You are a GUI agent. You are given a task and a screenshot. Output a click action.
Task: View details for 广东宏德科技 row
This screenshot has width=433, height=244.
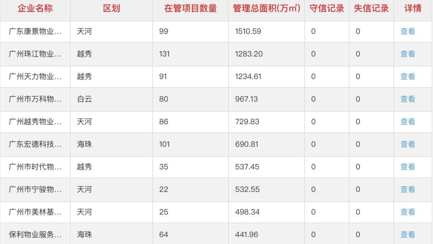pos(408,144)
